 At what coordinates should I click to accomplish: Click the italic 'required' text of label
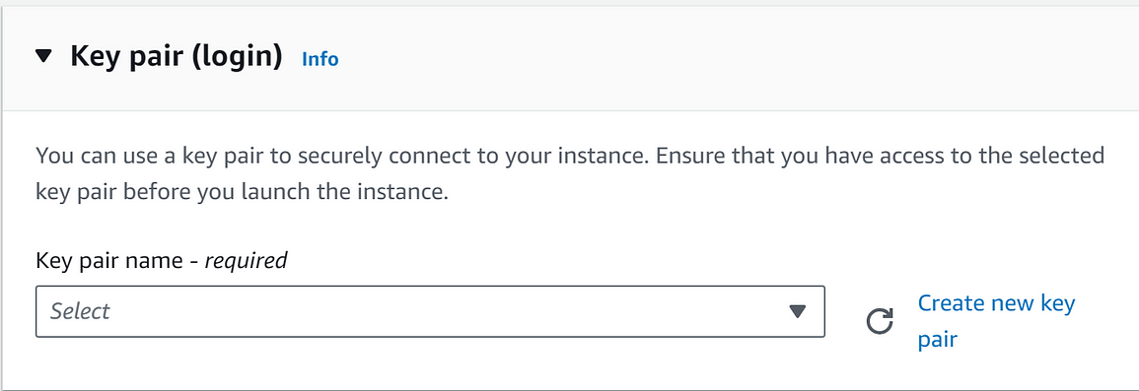pyautogui.click(x=247, y=260)
